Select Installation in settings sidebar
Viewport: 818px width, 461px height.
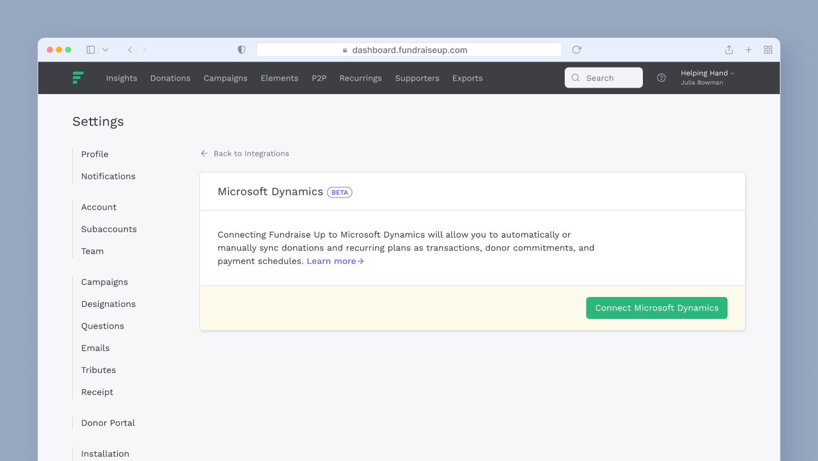click(x=105, y=454)
